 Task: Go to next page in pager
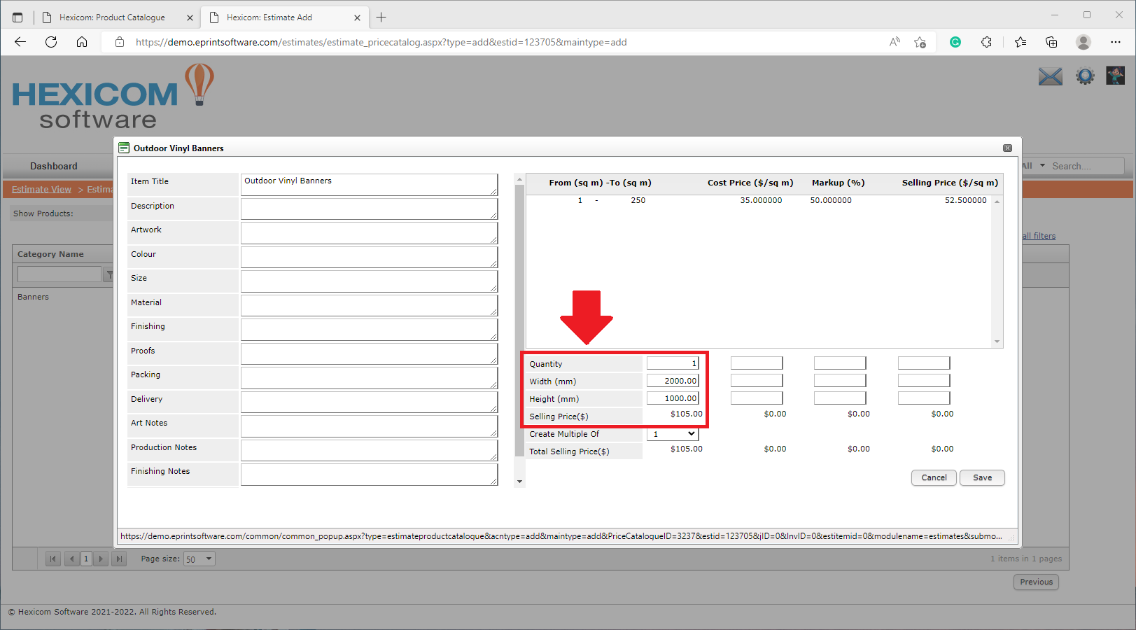101,559
